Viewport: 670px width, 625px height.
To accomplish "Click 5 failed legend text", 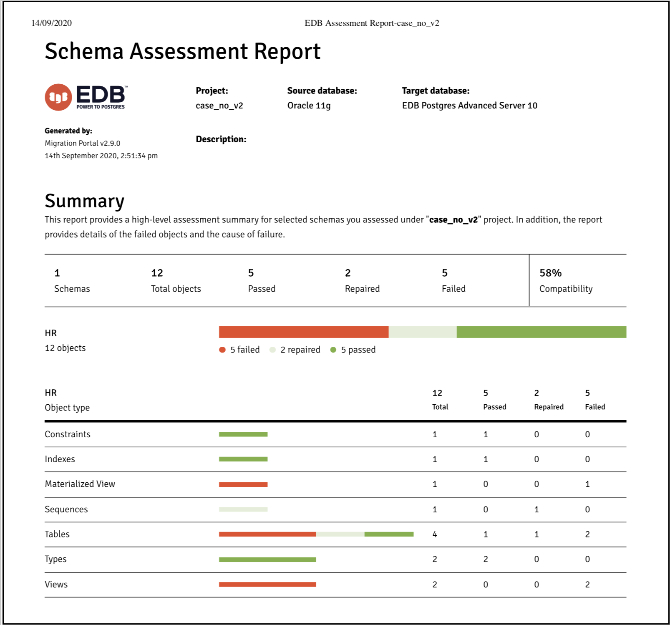I will (245, 350).
